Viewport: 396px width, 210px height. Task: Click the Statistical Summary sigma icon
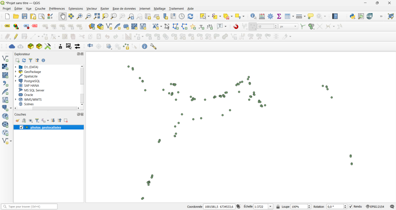tap(279, 16)
